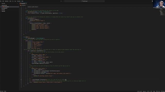Open the Help menu
The image size is (165, 92).
22,1
